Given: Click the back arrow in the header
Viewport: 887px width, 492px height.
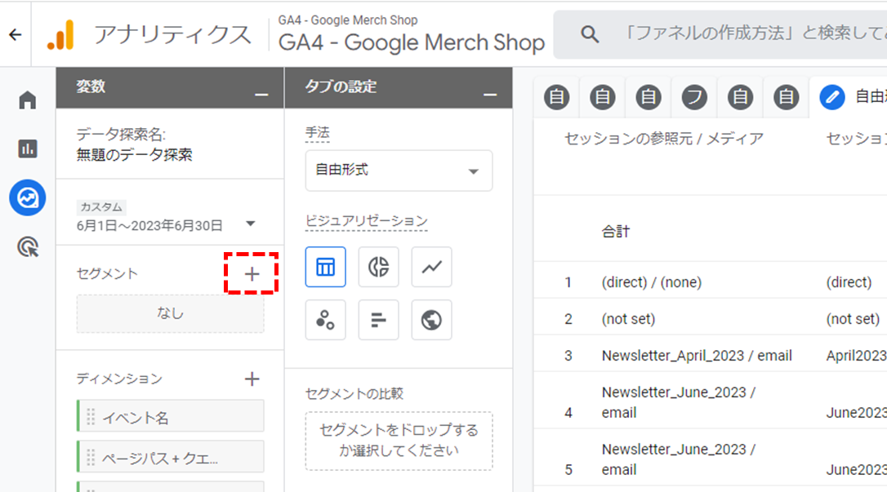Looking at the screenshot, I should click(16, 34).
